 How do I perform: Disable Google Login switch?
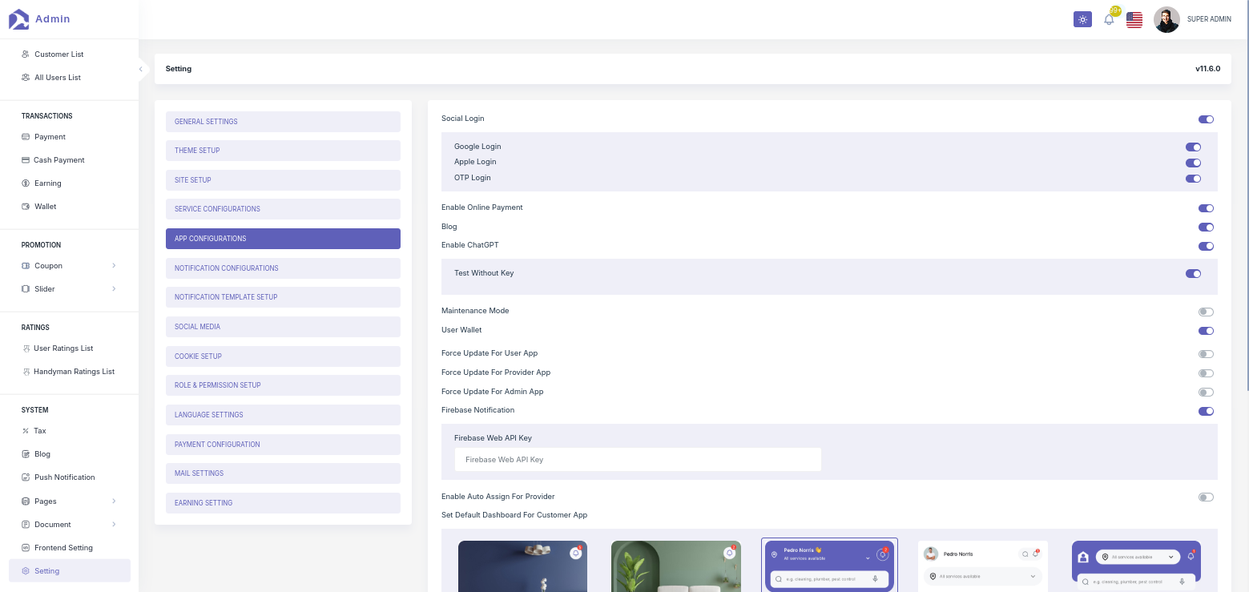pos(1193,147)
